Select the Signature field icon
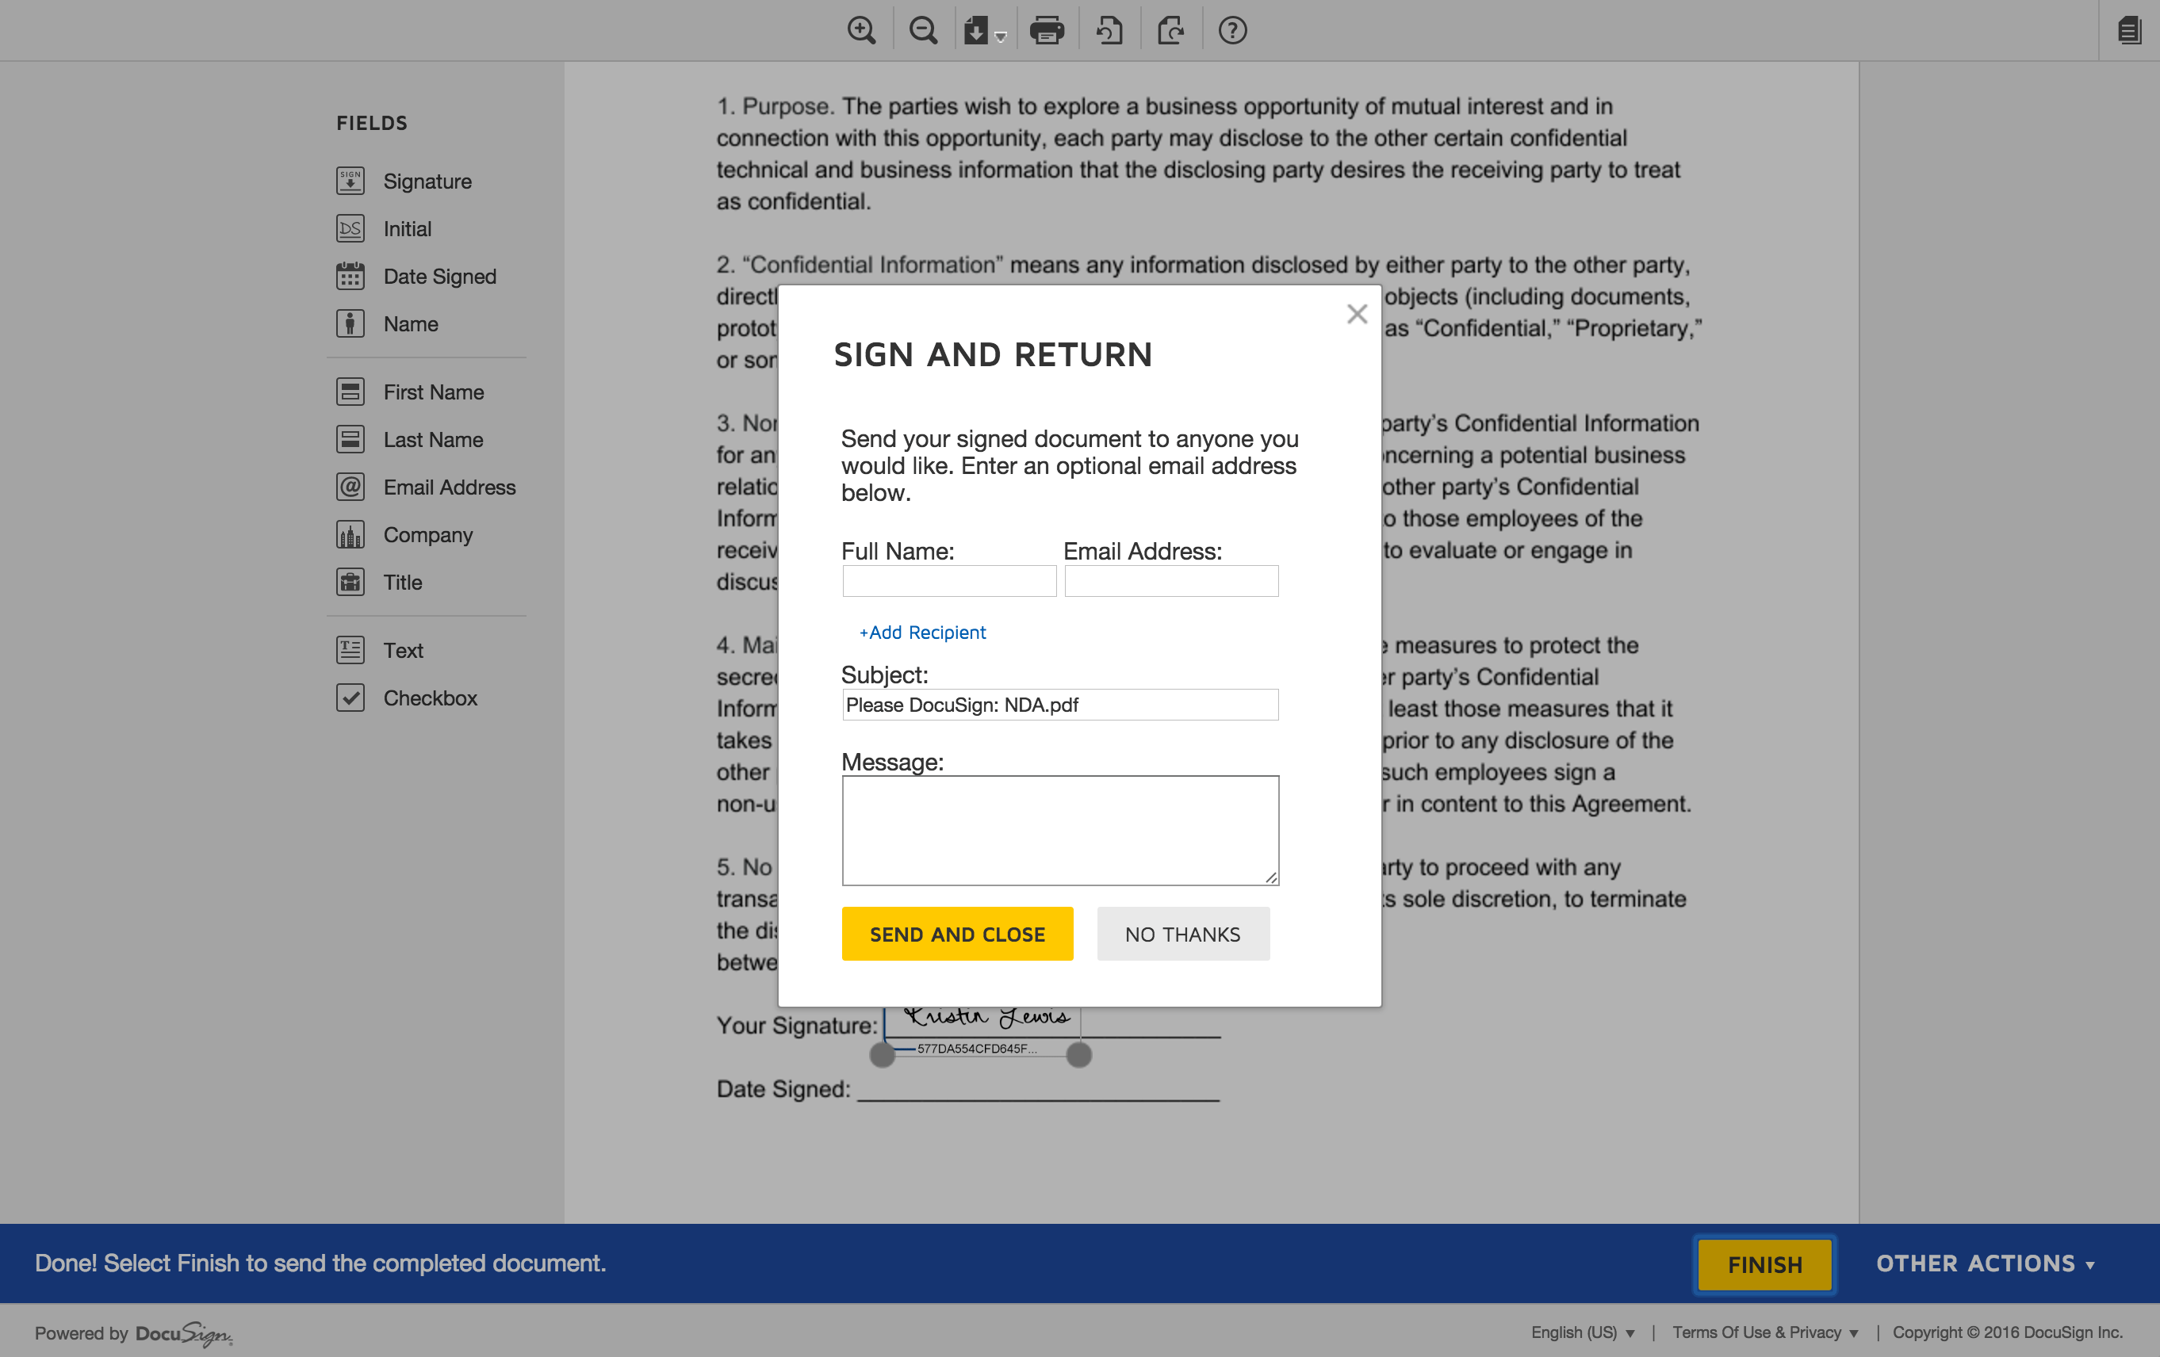Viewport: 2160px width, 1357px height. click(350, 182)
